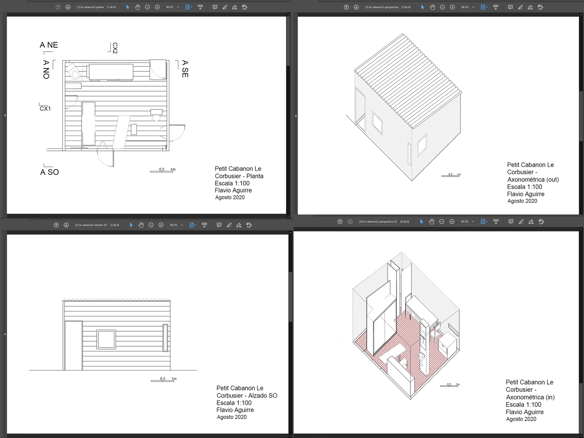584x438 pixels.
Task: Zoom out in perspectiva (2) window
Action: click(x=442, y=222)
